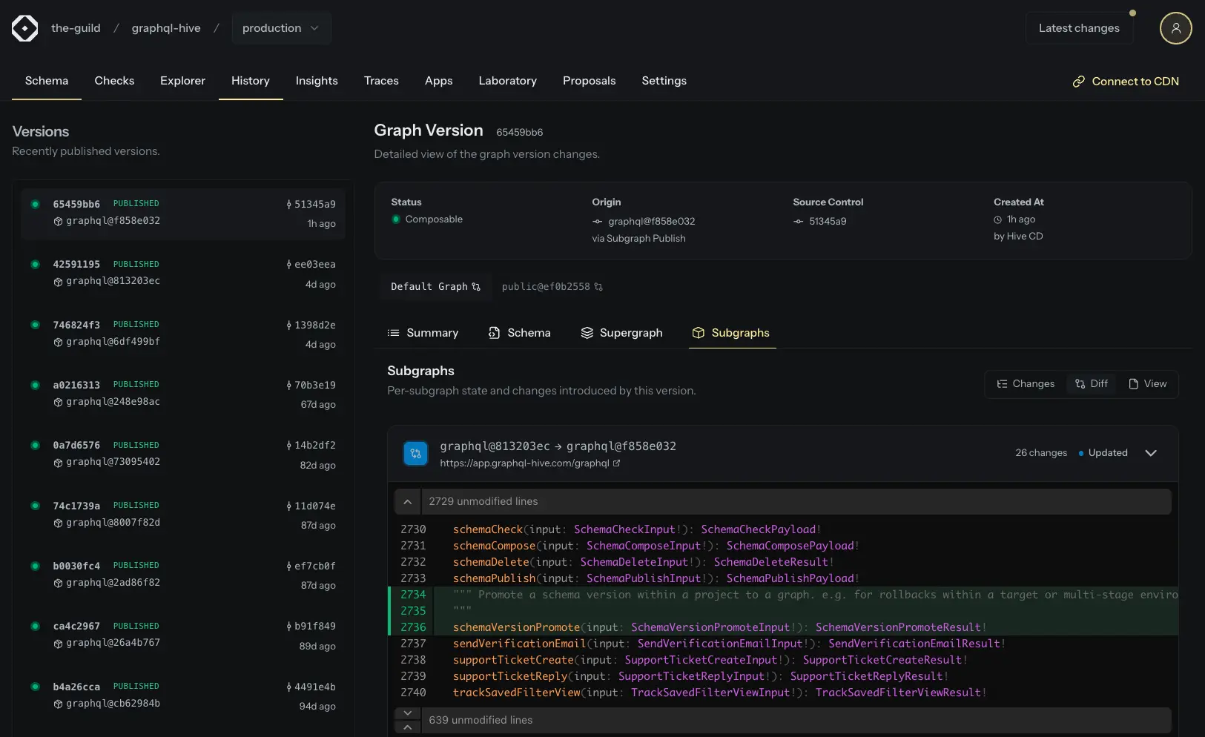Open the Settings tab
This screenshot has width=1205, height=737.
(664, 81)
